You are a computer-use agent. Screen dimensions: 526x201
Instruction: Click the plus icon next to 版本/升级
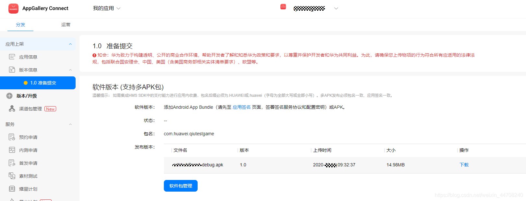(x=9, y=96)
